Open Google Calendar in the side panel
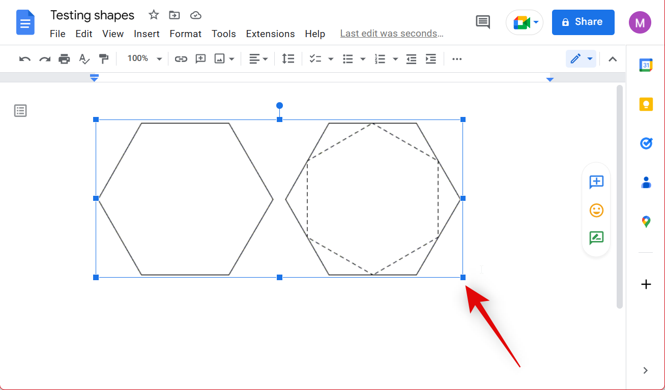 pos(646,65)
